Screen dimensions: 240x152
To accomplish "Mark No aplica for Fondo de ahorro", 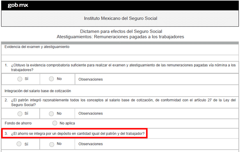I will pyautogui.click(x=55, y=123).
